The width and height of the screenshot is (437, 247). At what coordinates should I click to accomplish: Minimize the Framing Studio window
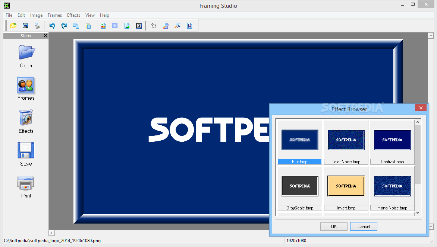pos(402,5)
